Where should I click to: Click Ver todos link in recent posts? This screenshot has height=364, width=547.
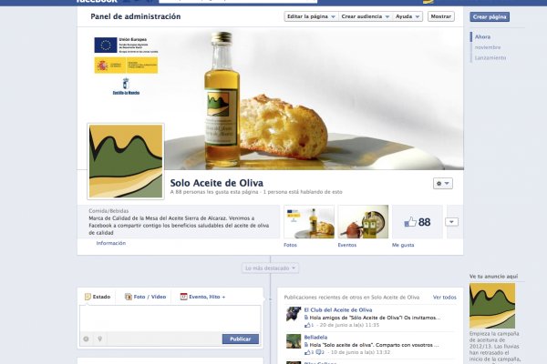[x=445, y=298]
